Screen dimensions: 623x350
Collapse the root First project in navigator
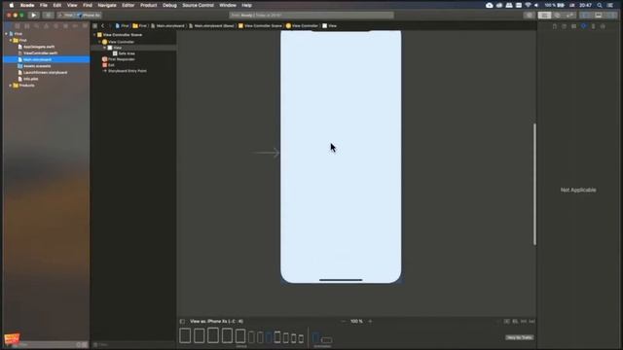pyautogui.click(x=6, y=34)
